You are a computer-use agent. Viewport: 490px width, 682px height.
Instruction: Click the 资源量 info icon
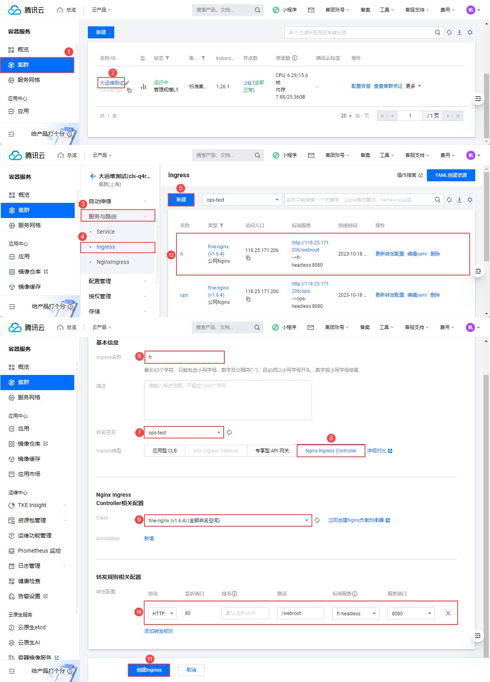click(x=295, y=58)
